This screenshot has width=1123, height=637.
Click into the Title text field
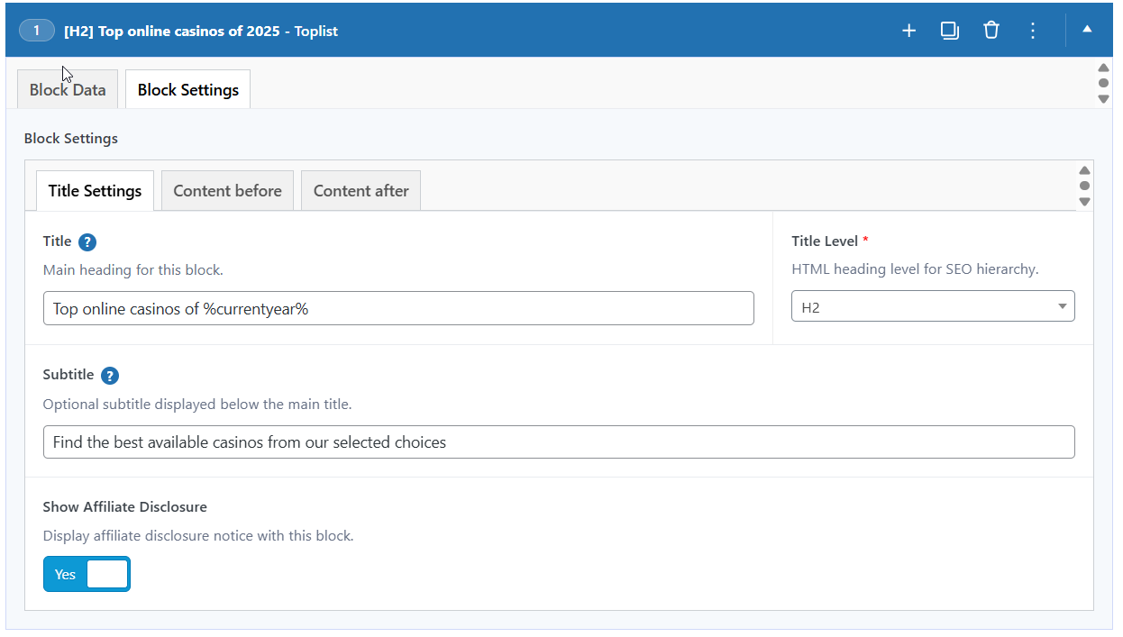coord(398,308)
